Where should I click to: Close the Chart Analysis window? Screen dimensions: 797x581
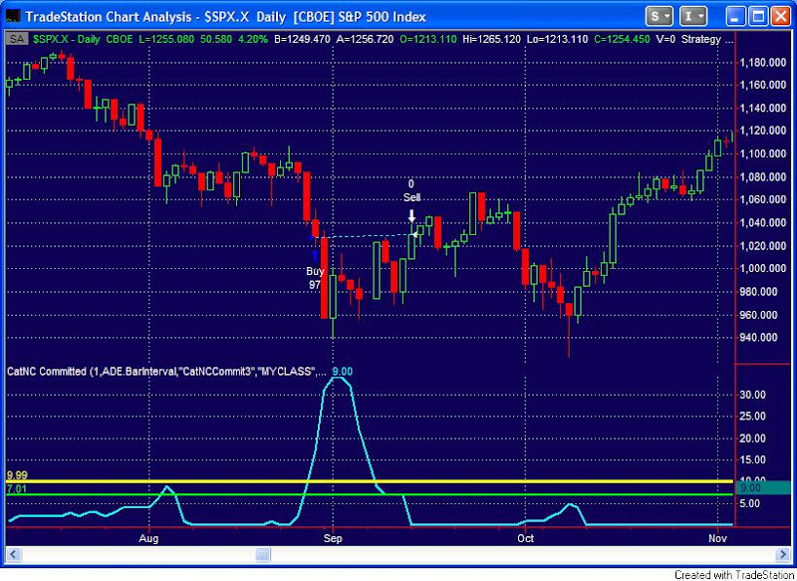781,17
